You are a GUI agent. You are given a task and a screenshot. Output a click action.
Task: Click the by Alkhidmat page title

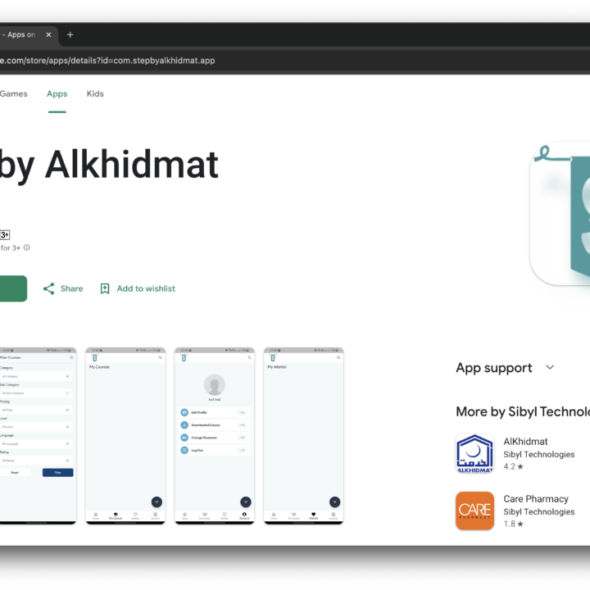tap(109, 165)
